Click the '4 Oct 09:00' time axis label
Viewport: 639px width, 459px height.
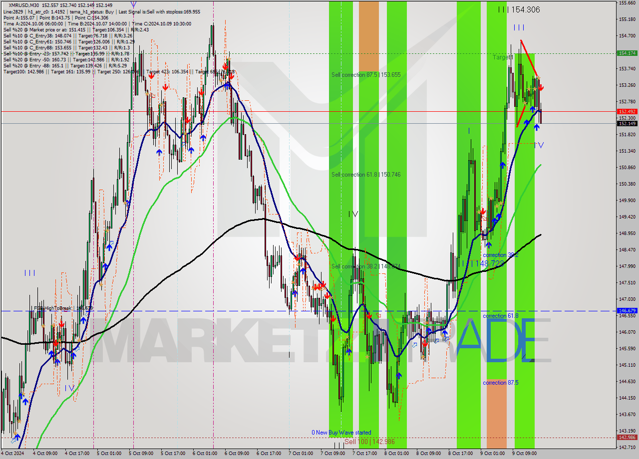[x=46, y=454]
